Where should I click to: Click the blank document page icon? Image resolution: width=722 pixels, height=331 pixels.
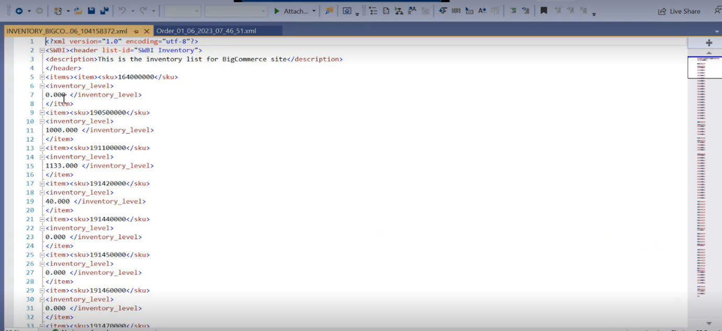pos(386,11)
